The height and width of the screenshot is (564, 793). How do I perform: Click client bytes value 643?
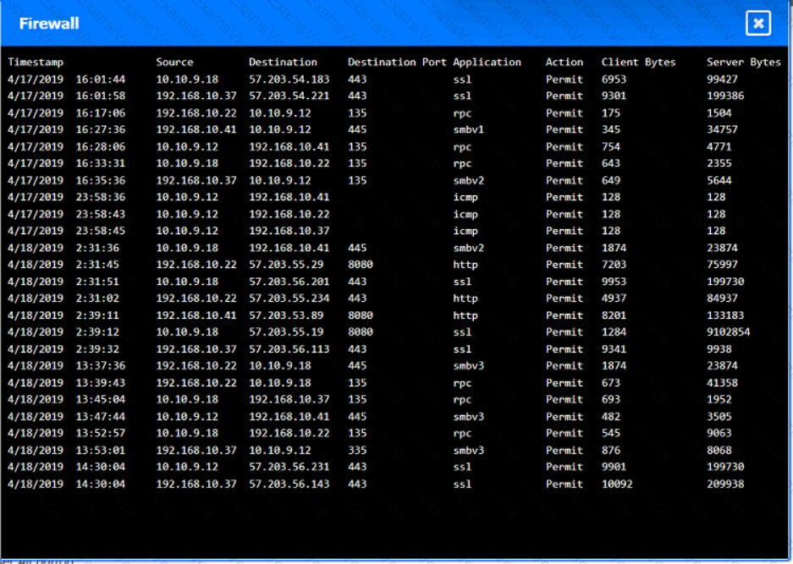pos(610,164)
